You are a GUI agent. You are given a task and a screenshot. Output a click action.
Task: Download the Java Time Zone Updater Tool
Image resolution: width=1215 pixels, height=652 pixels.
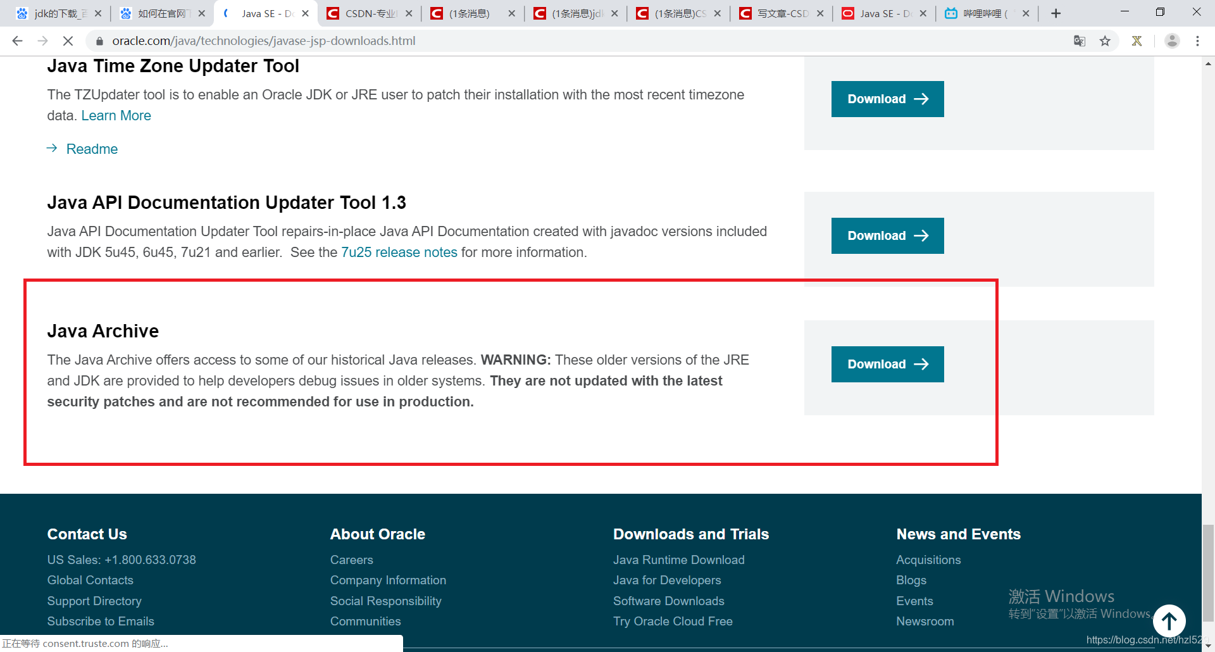pyautogui.click(x=887, y=99)
